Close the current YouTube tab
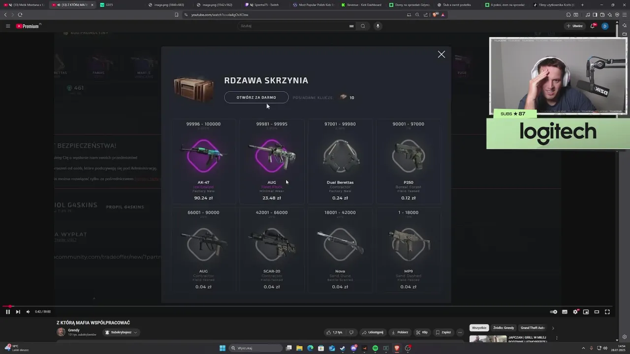This screenshot has width=630, height=354. coord(92,5)
